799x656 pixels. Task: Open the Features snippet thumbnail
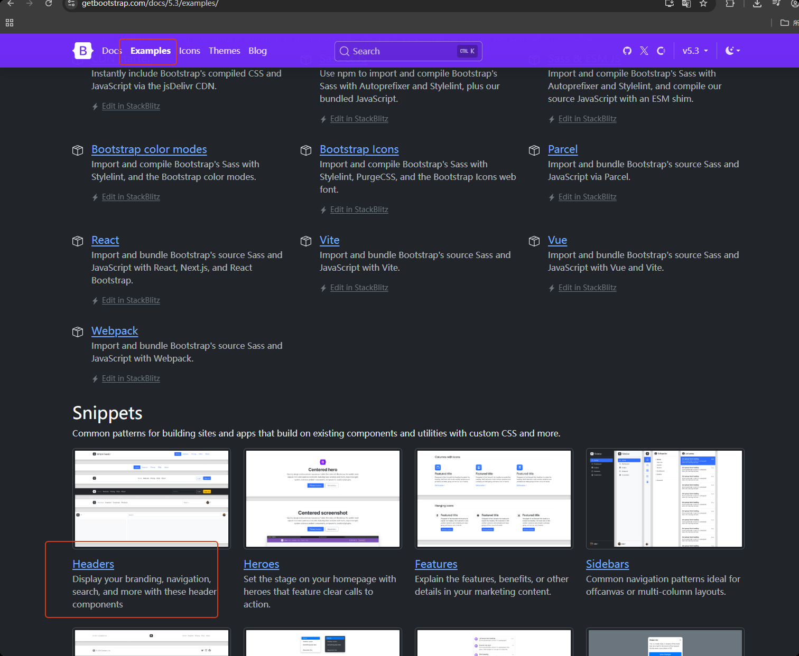click(494, 499)
